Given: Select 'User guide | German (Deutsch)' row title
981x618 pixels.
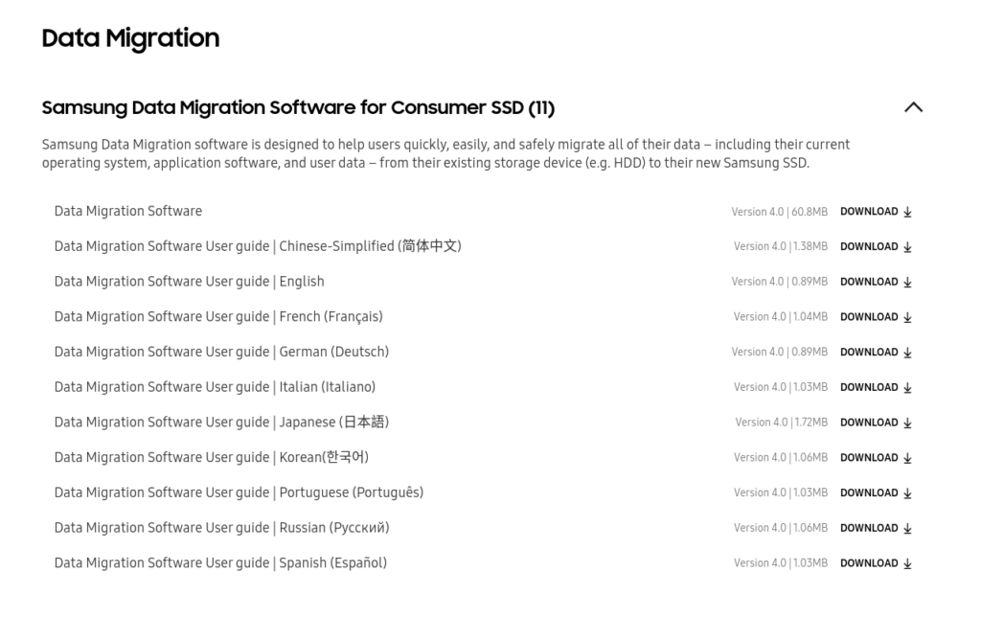Looking at the screenshot, I should (221, 352).
